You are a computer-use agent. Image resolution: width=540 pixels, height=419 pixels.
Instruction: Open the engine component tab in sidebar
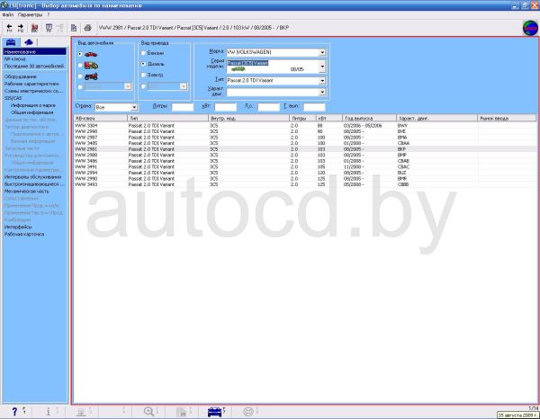click(x=29, y=42)
